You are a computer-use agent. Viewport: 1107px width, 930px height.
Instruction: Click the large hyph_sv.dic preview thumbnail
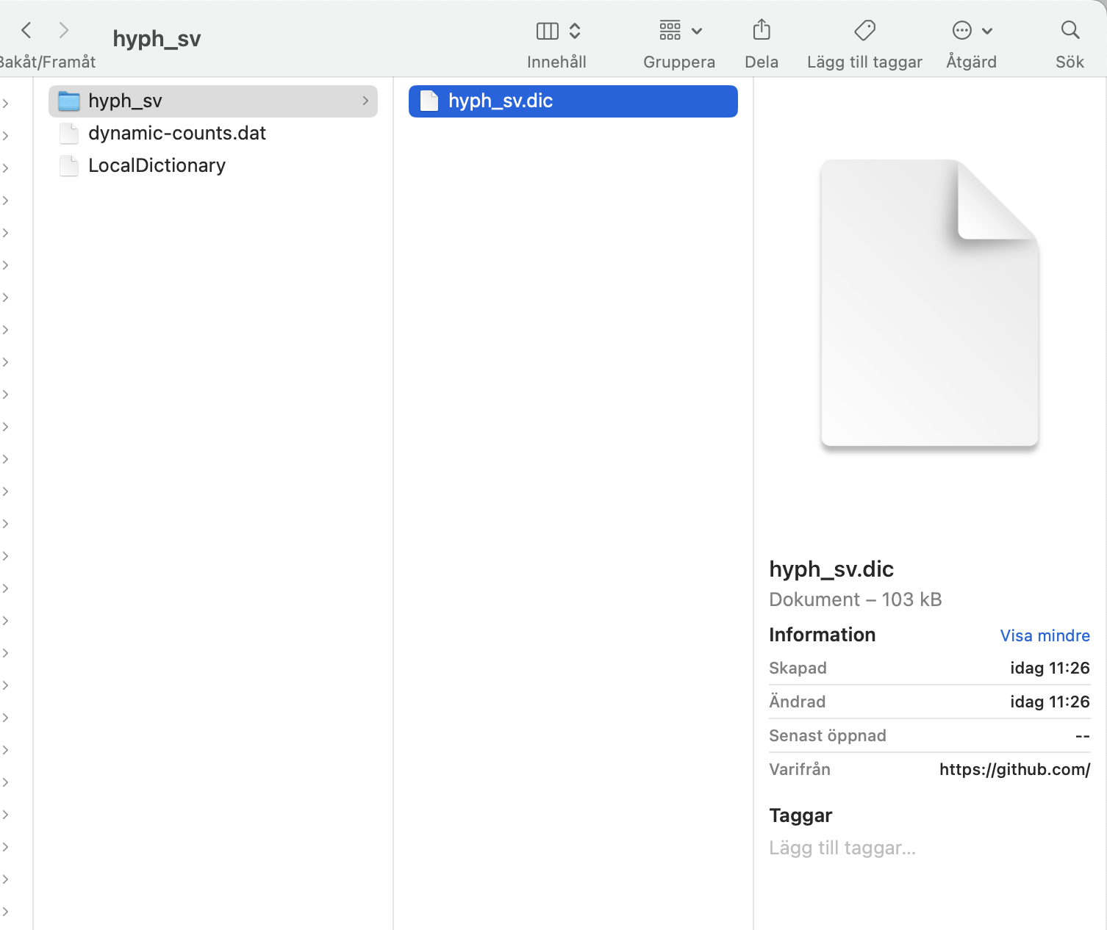(x=928, y=305)
